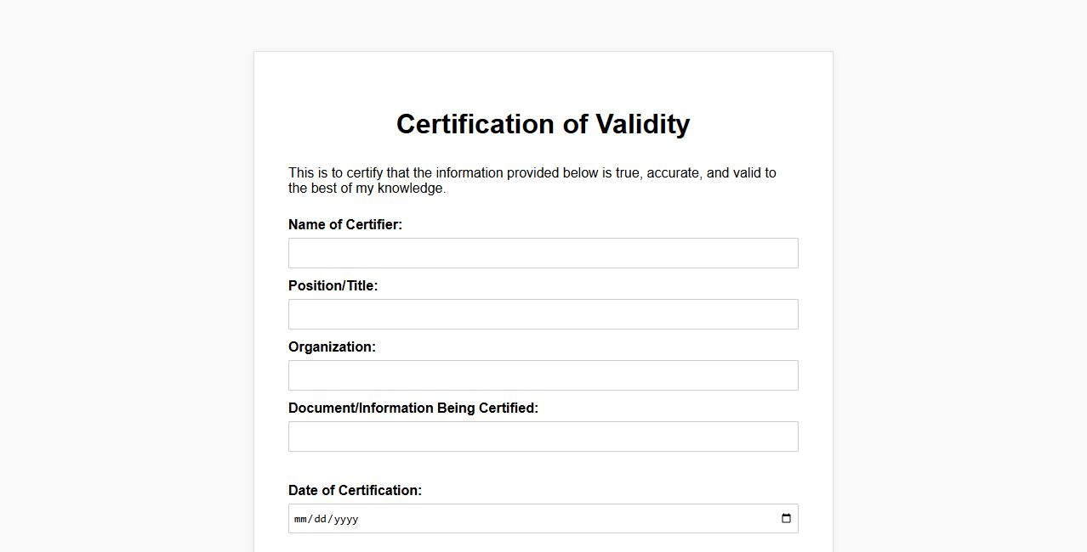This screenshot has height=552, width=1087.
Task: Click the Name of Certifier text field
Action: tap(543, 253)
